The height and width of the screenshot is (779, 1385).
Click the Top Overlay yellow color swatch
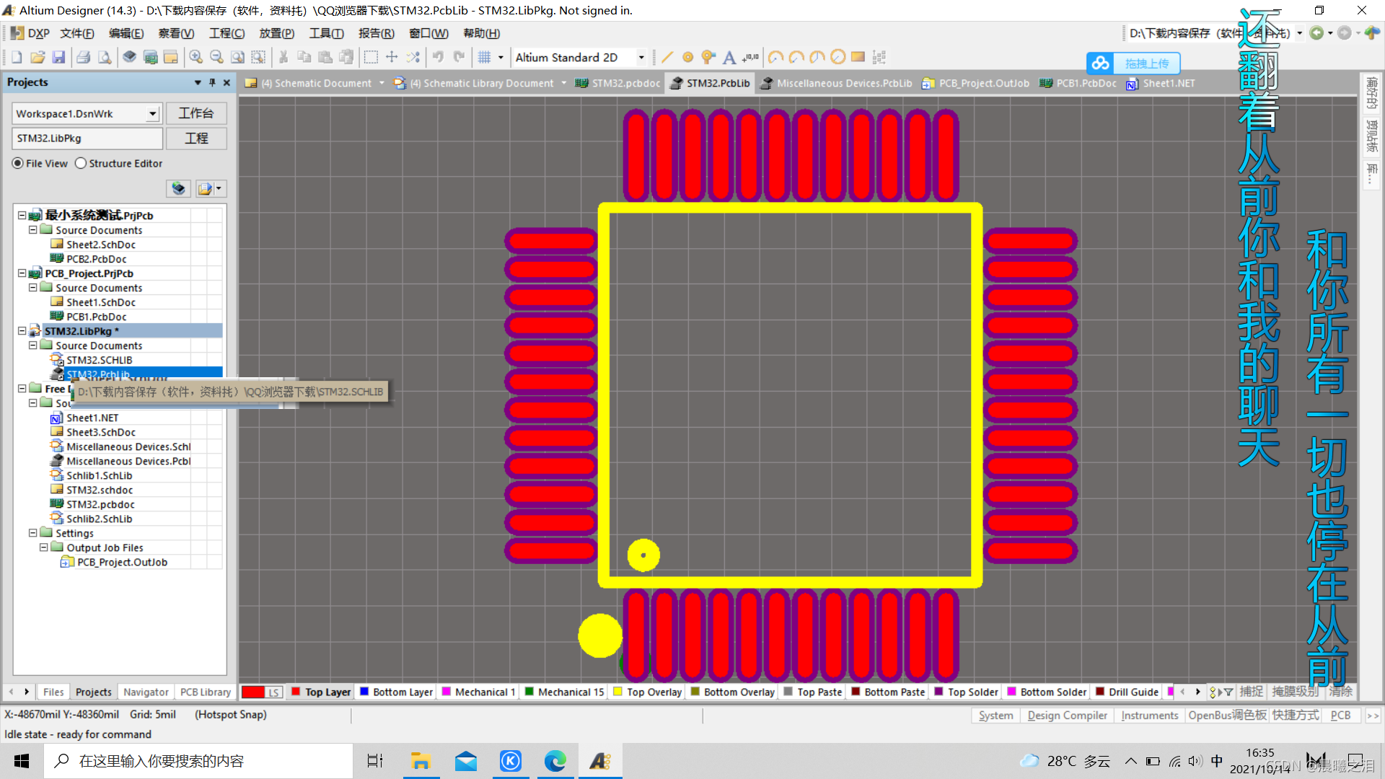coord(617,692)
